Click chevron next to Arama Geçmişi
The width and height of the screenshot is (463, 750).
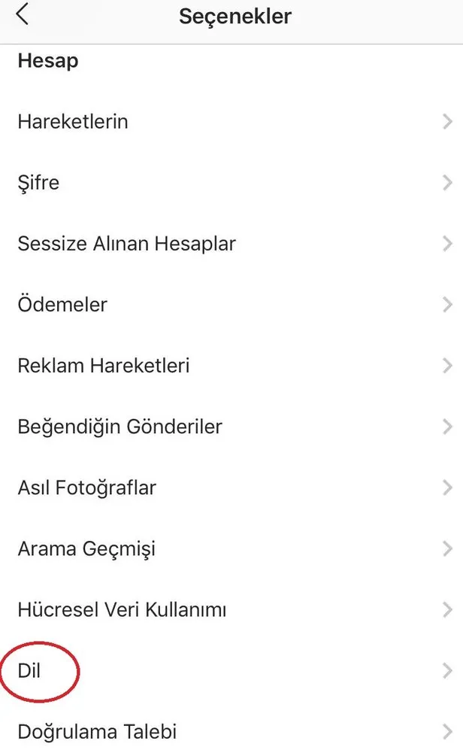[448, 548]
